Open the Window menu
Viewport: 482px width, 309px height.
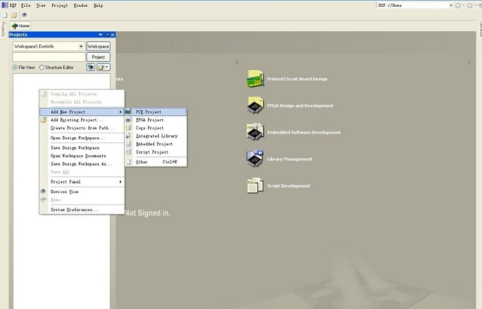click(x=81, y=5)
